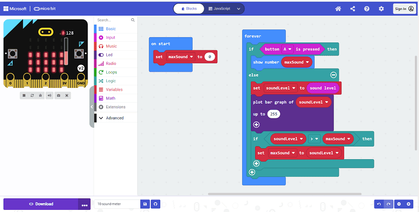Save the project with the disk icon
The height and width of the screenshot is (212, 419).
145,204
